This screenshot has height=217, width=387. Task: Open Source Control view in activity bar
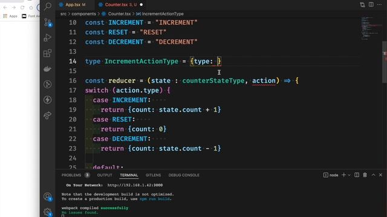[48, 22]
